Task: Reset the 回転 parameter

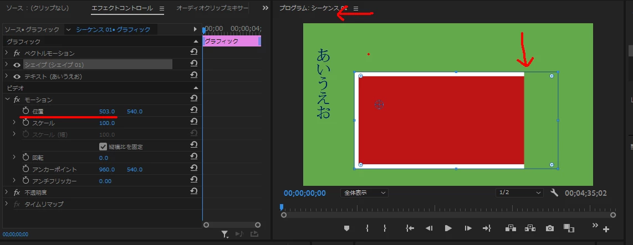Action: point(194,157)
